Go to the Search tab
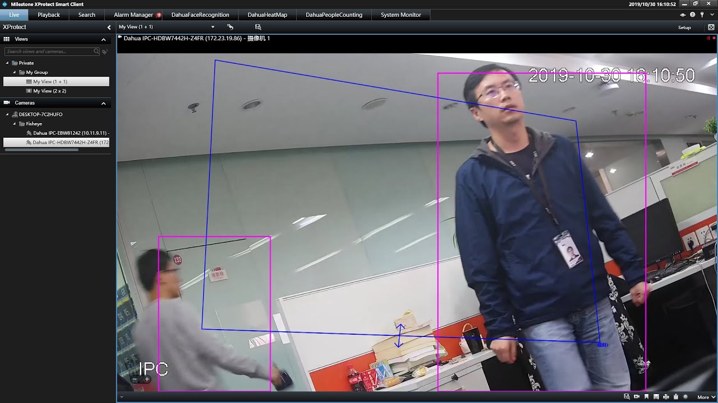This screenshot has height=403, width=718. pyautogui.click(x=87, y=15)
